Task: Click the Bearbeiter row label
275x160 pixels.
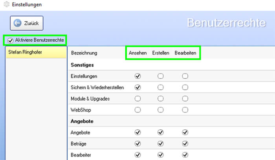Action: 81,155
